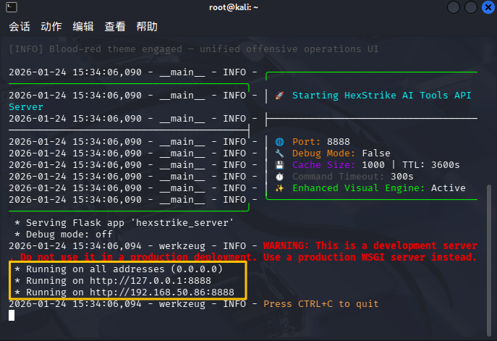
Task: Open the 动作 menu
Action: pos(51,27)
